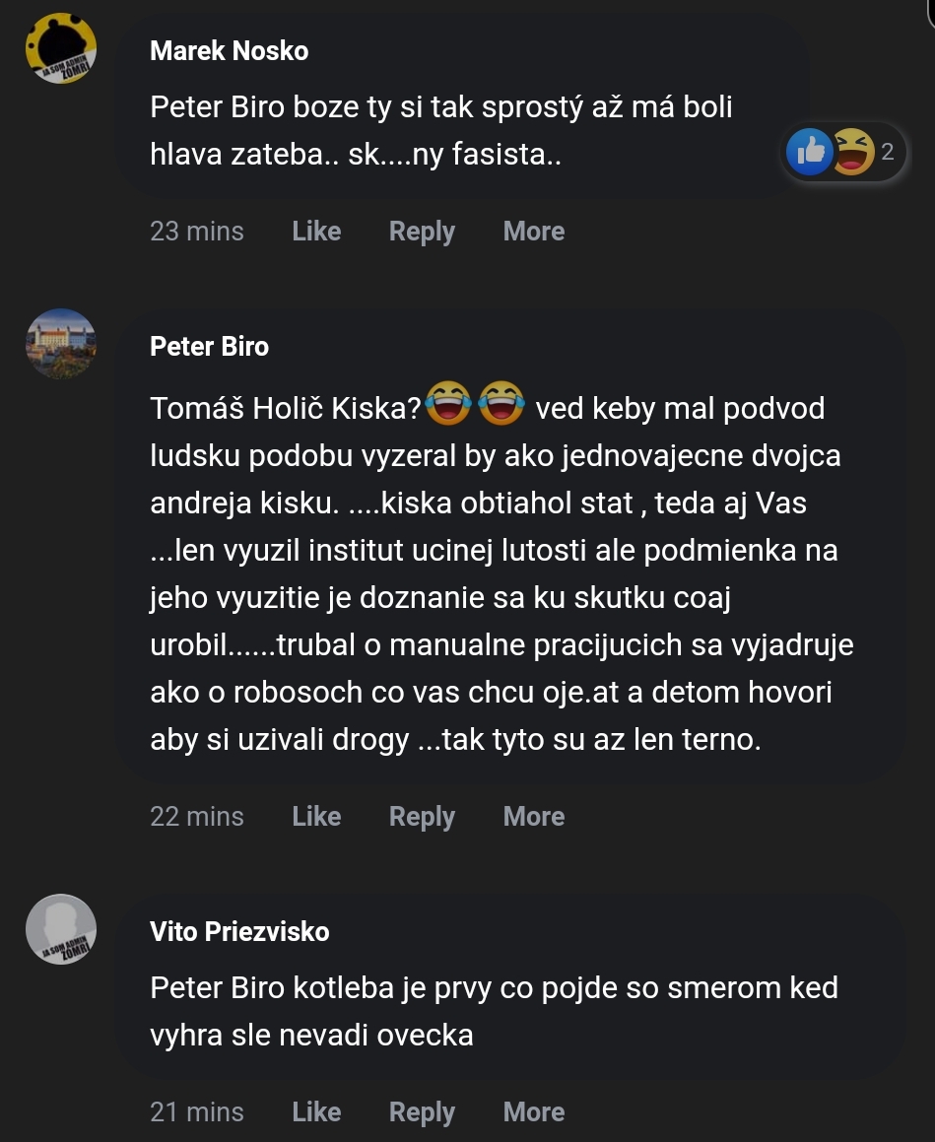
Task: Reply to Peter Biro's comment
Action: click(422, 817)
